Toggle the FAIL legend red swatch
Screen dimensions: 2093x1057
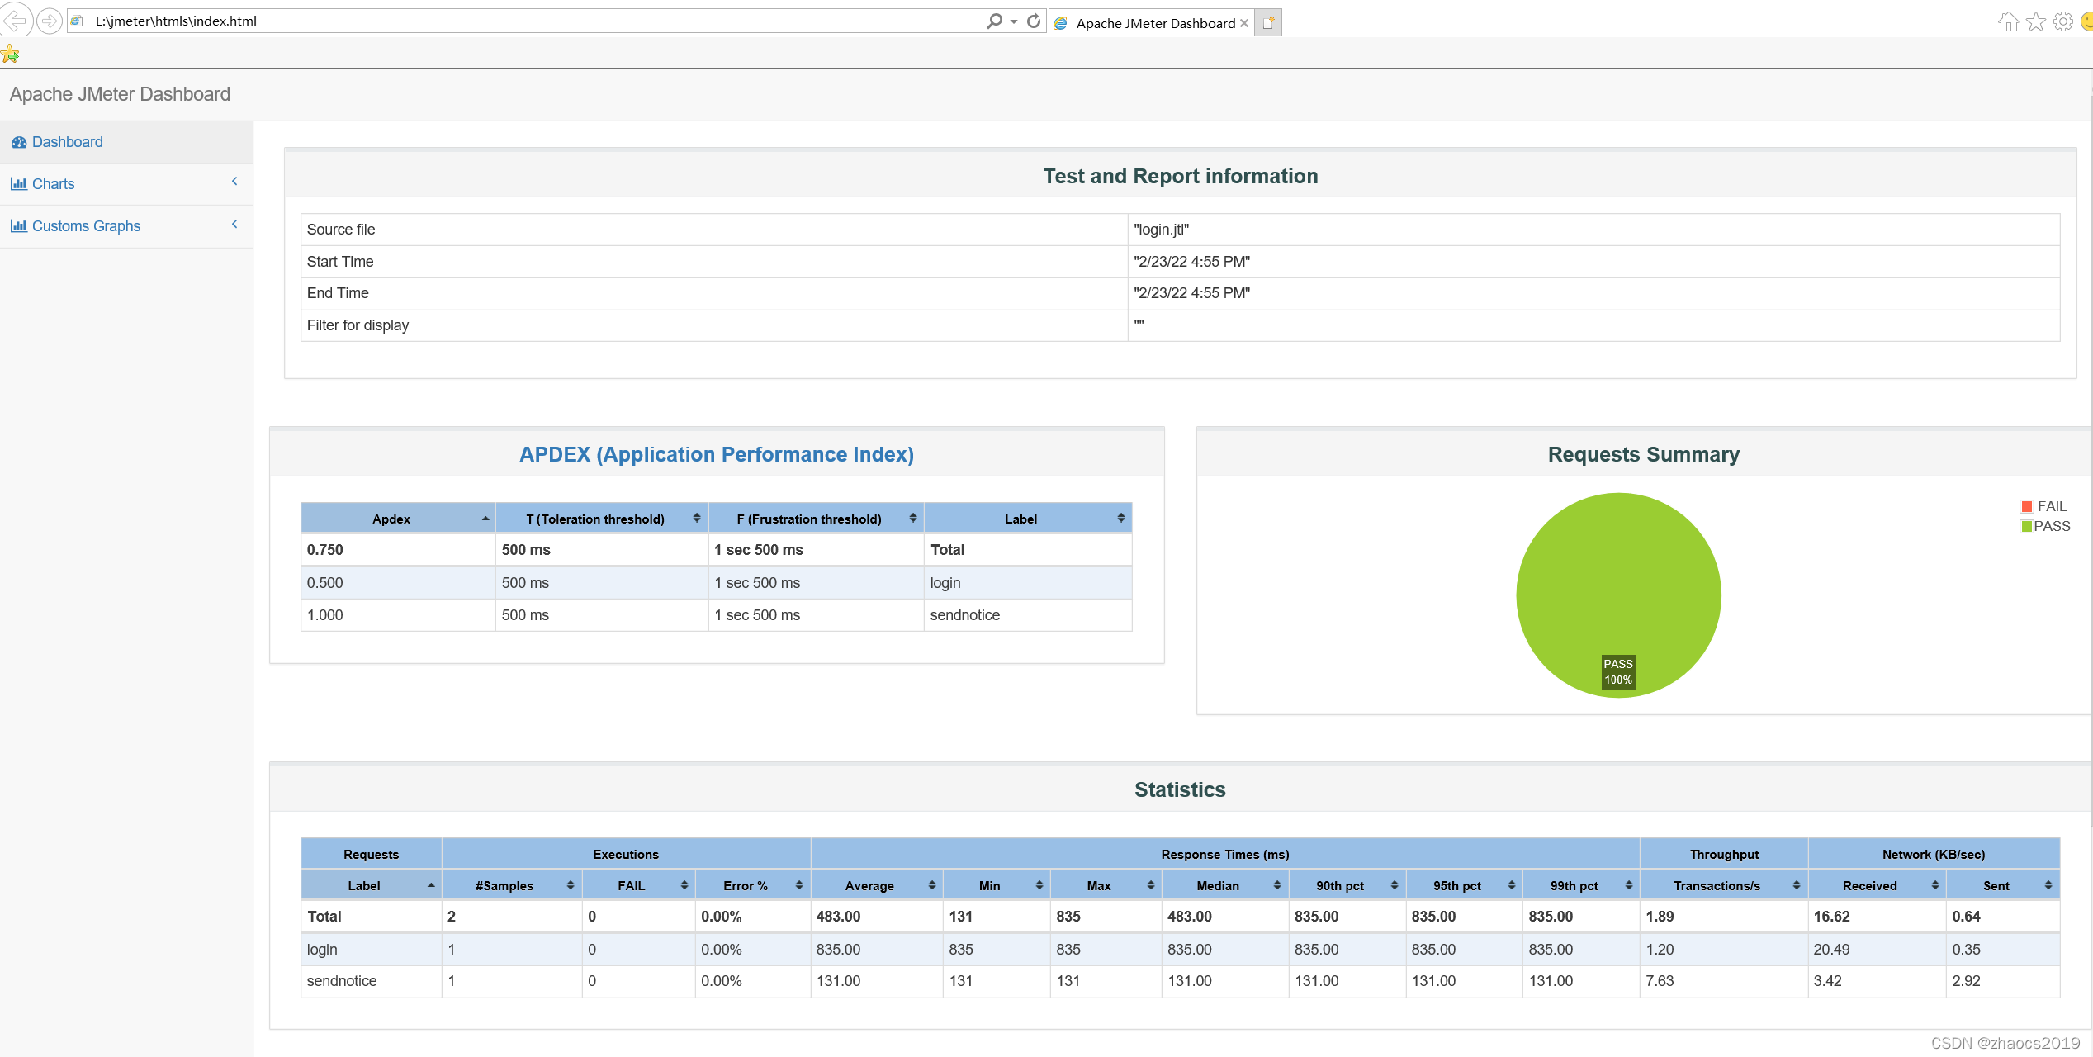coord(2027,506)
